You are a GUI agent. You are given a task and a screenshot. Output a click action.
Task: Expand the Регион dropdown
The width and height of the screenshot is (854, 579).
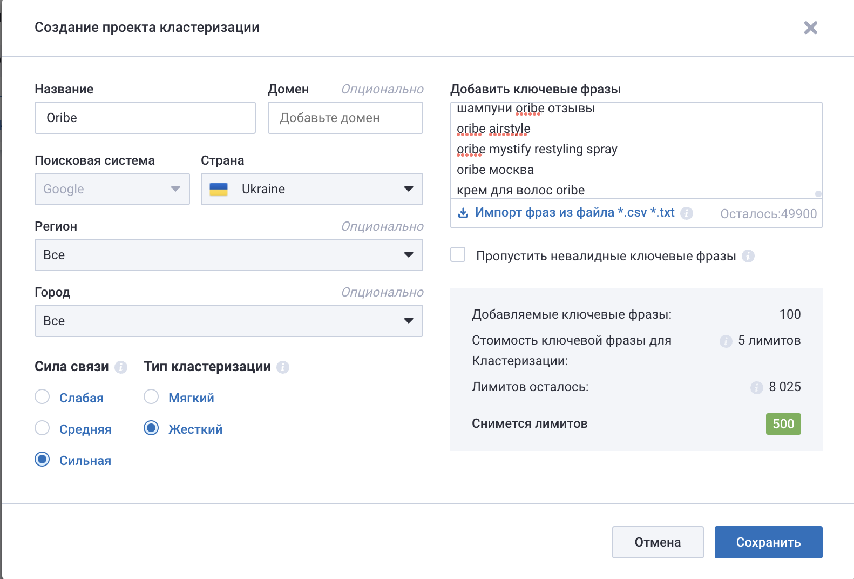(x=229, y=255)
